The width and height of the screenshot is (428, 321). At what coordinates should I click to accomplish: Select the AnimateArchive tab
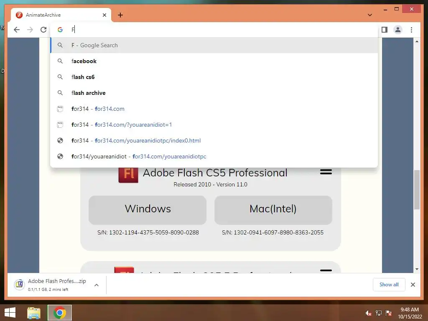[x=61, y=15]
